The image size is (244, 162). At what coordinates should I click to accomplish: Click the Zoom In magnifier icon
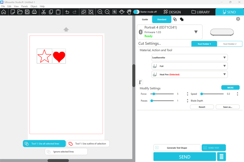(x=100, y=12)
